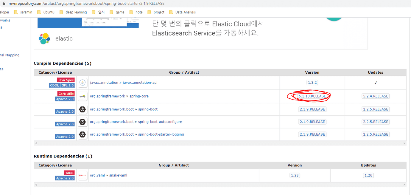Open the org.springframework.boot group link
This screenshot has width=411, height=195.
click(x=112, y=109)
